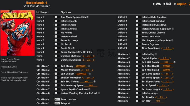This screenshot has height=106, width=190.
Task: Apply the Save Location option
Action: (x=57, y=99)
